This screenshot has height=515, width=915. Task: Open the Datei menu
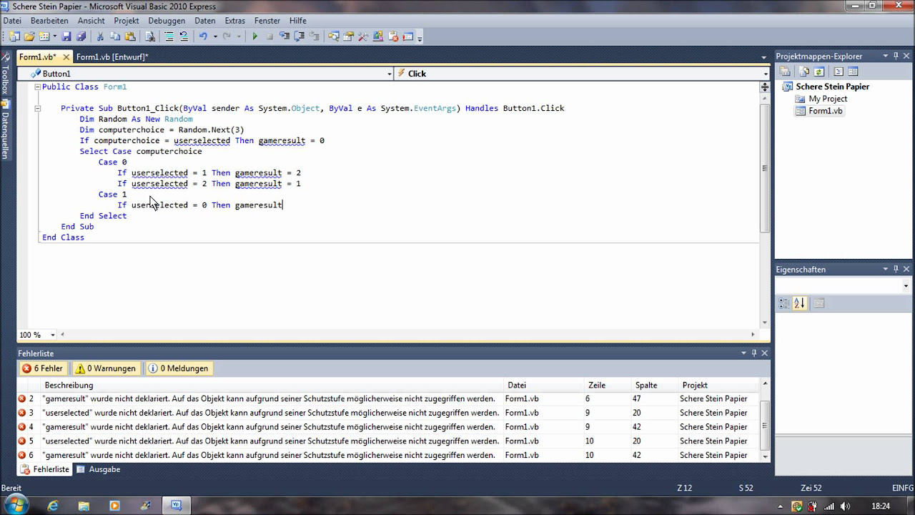12,21
